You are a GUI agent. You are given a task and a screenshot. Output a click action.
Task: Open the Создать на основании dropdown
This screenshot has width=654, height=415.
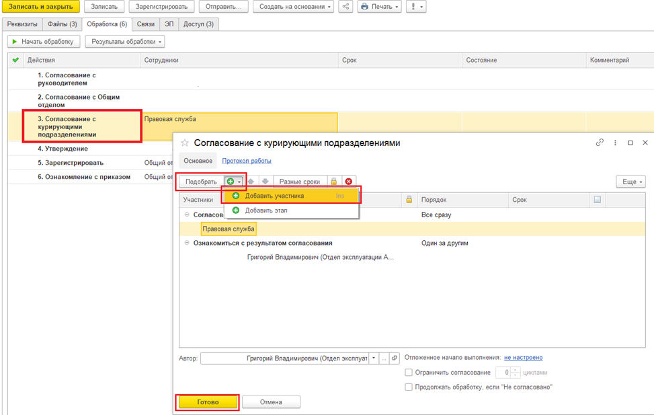[x=293, y=7]
